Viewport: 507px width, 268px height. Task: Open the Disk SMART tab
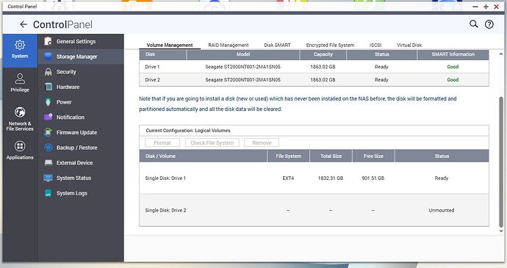tap(277, 45)
